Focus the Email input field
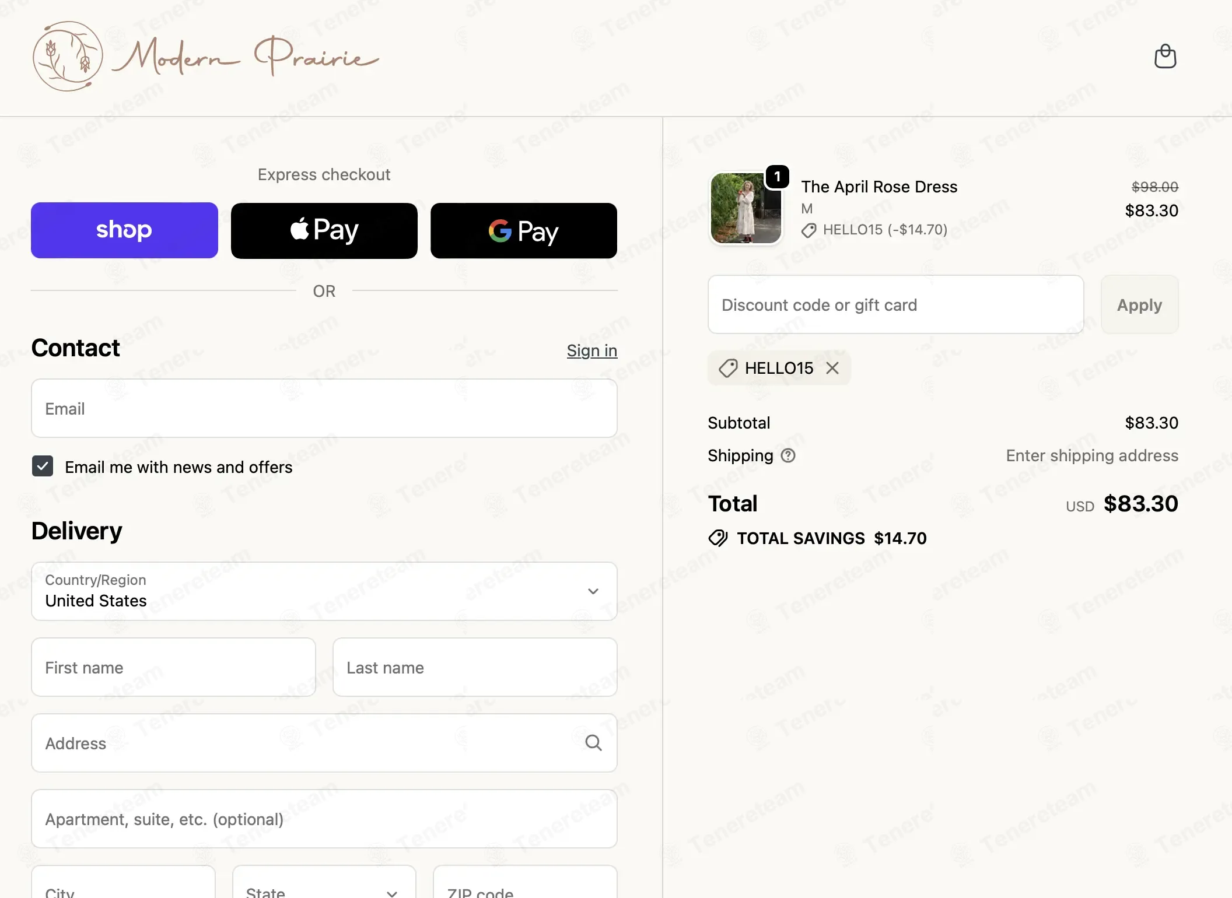1232x898 pixels. (324, 408)
